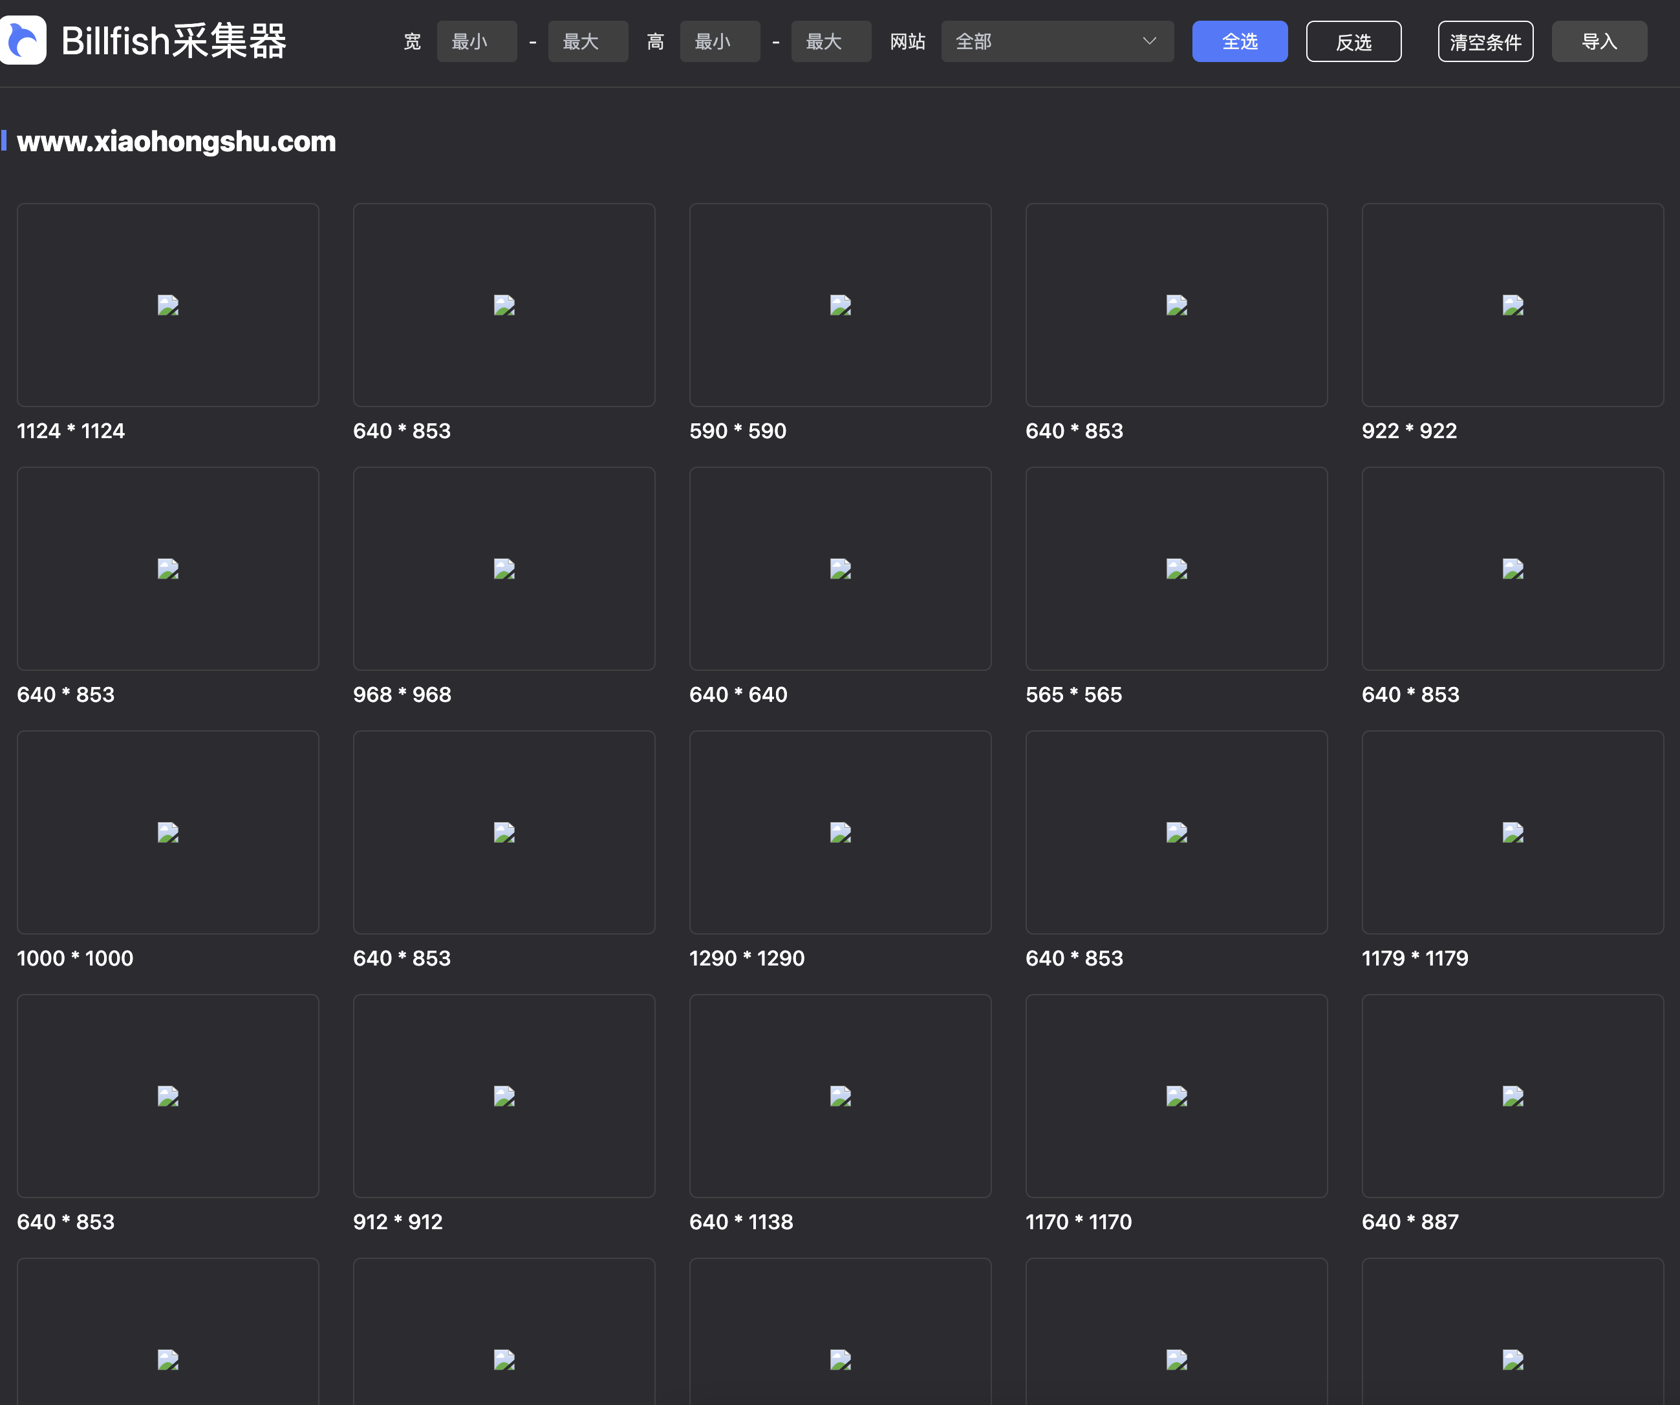Select the 1179 * 1179 image thumbnail

click(x=1513, y=832)
